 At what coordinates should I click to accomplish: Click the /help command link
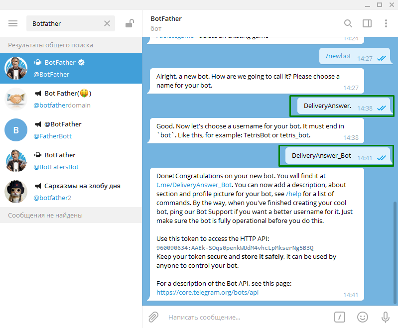(x=294, y=194)
